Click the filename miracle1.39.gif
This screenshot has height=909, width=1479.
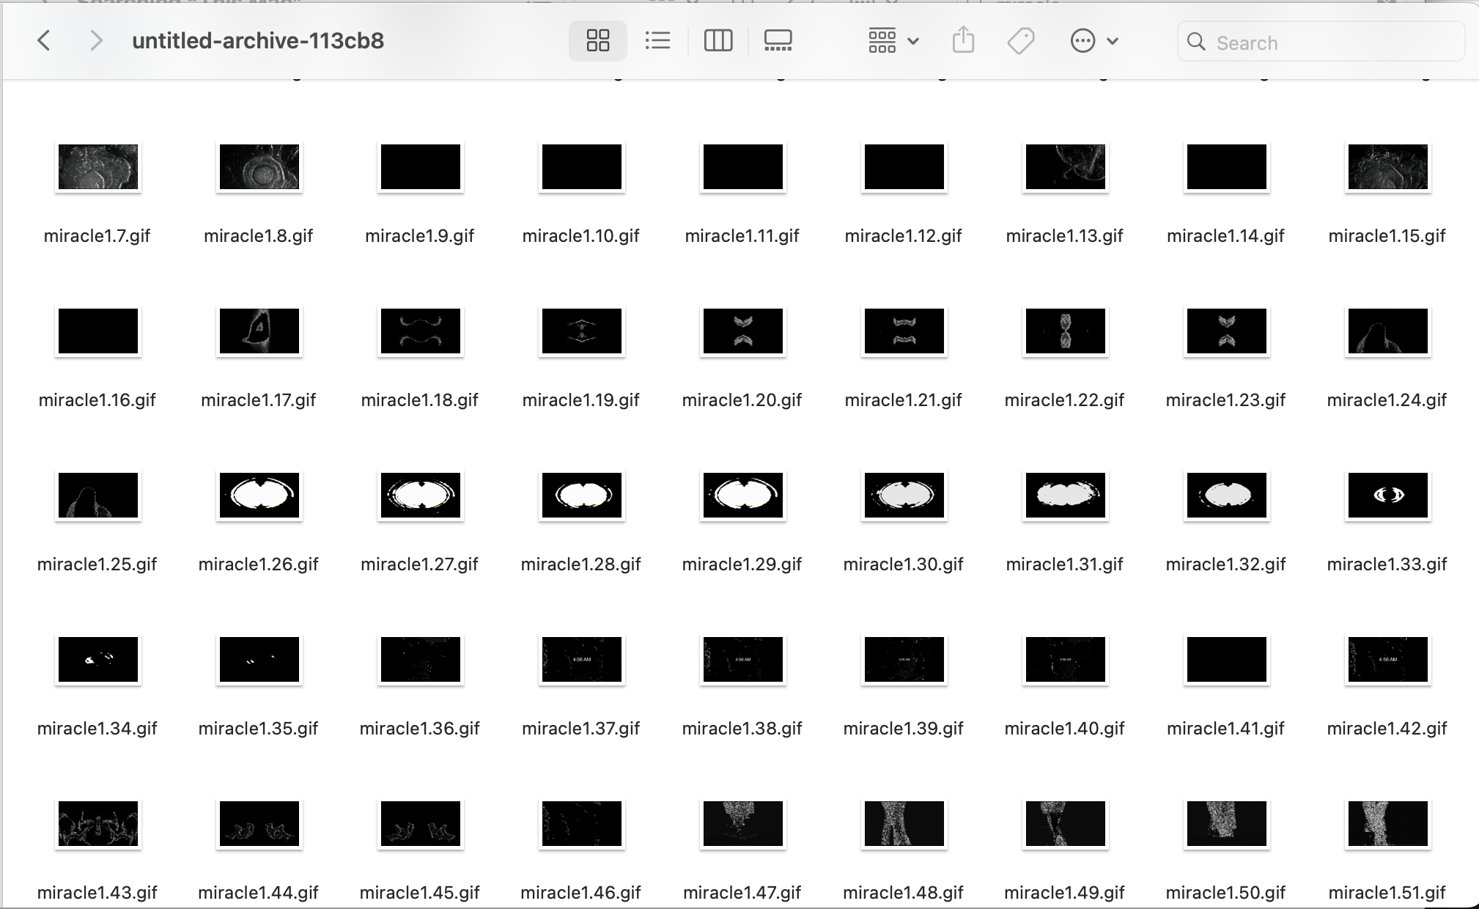904,729
